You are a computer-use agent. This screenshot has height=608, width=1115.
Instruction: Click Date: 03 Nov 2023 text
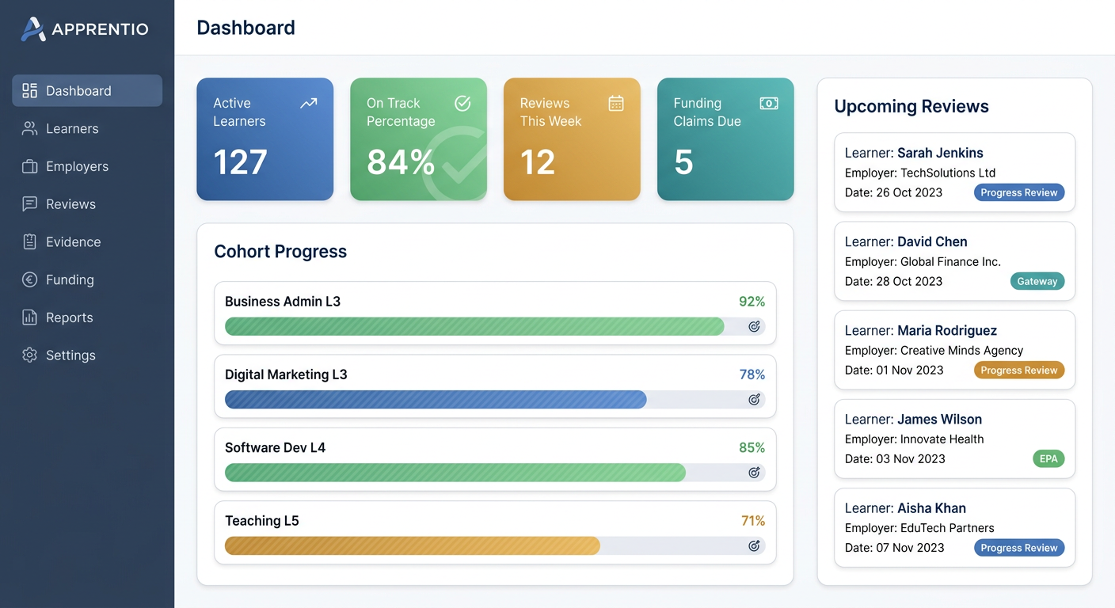895,459
